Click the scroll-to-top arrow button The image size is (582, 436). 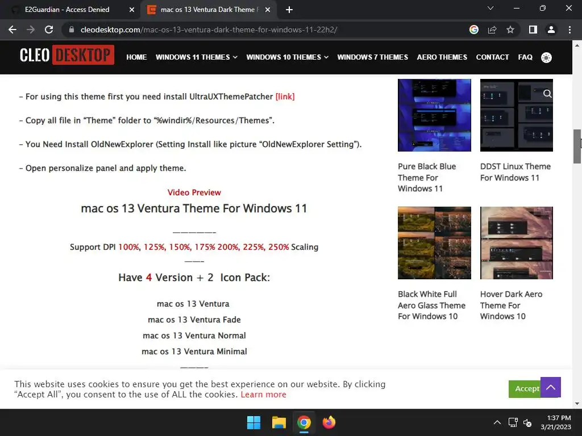pyautogui.click(x=550, y=387)
